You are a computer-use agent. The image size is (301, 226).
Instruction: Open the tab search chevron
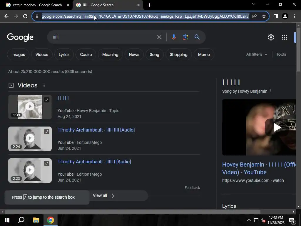254,4
